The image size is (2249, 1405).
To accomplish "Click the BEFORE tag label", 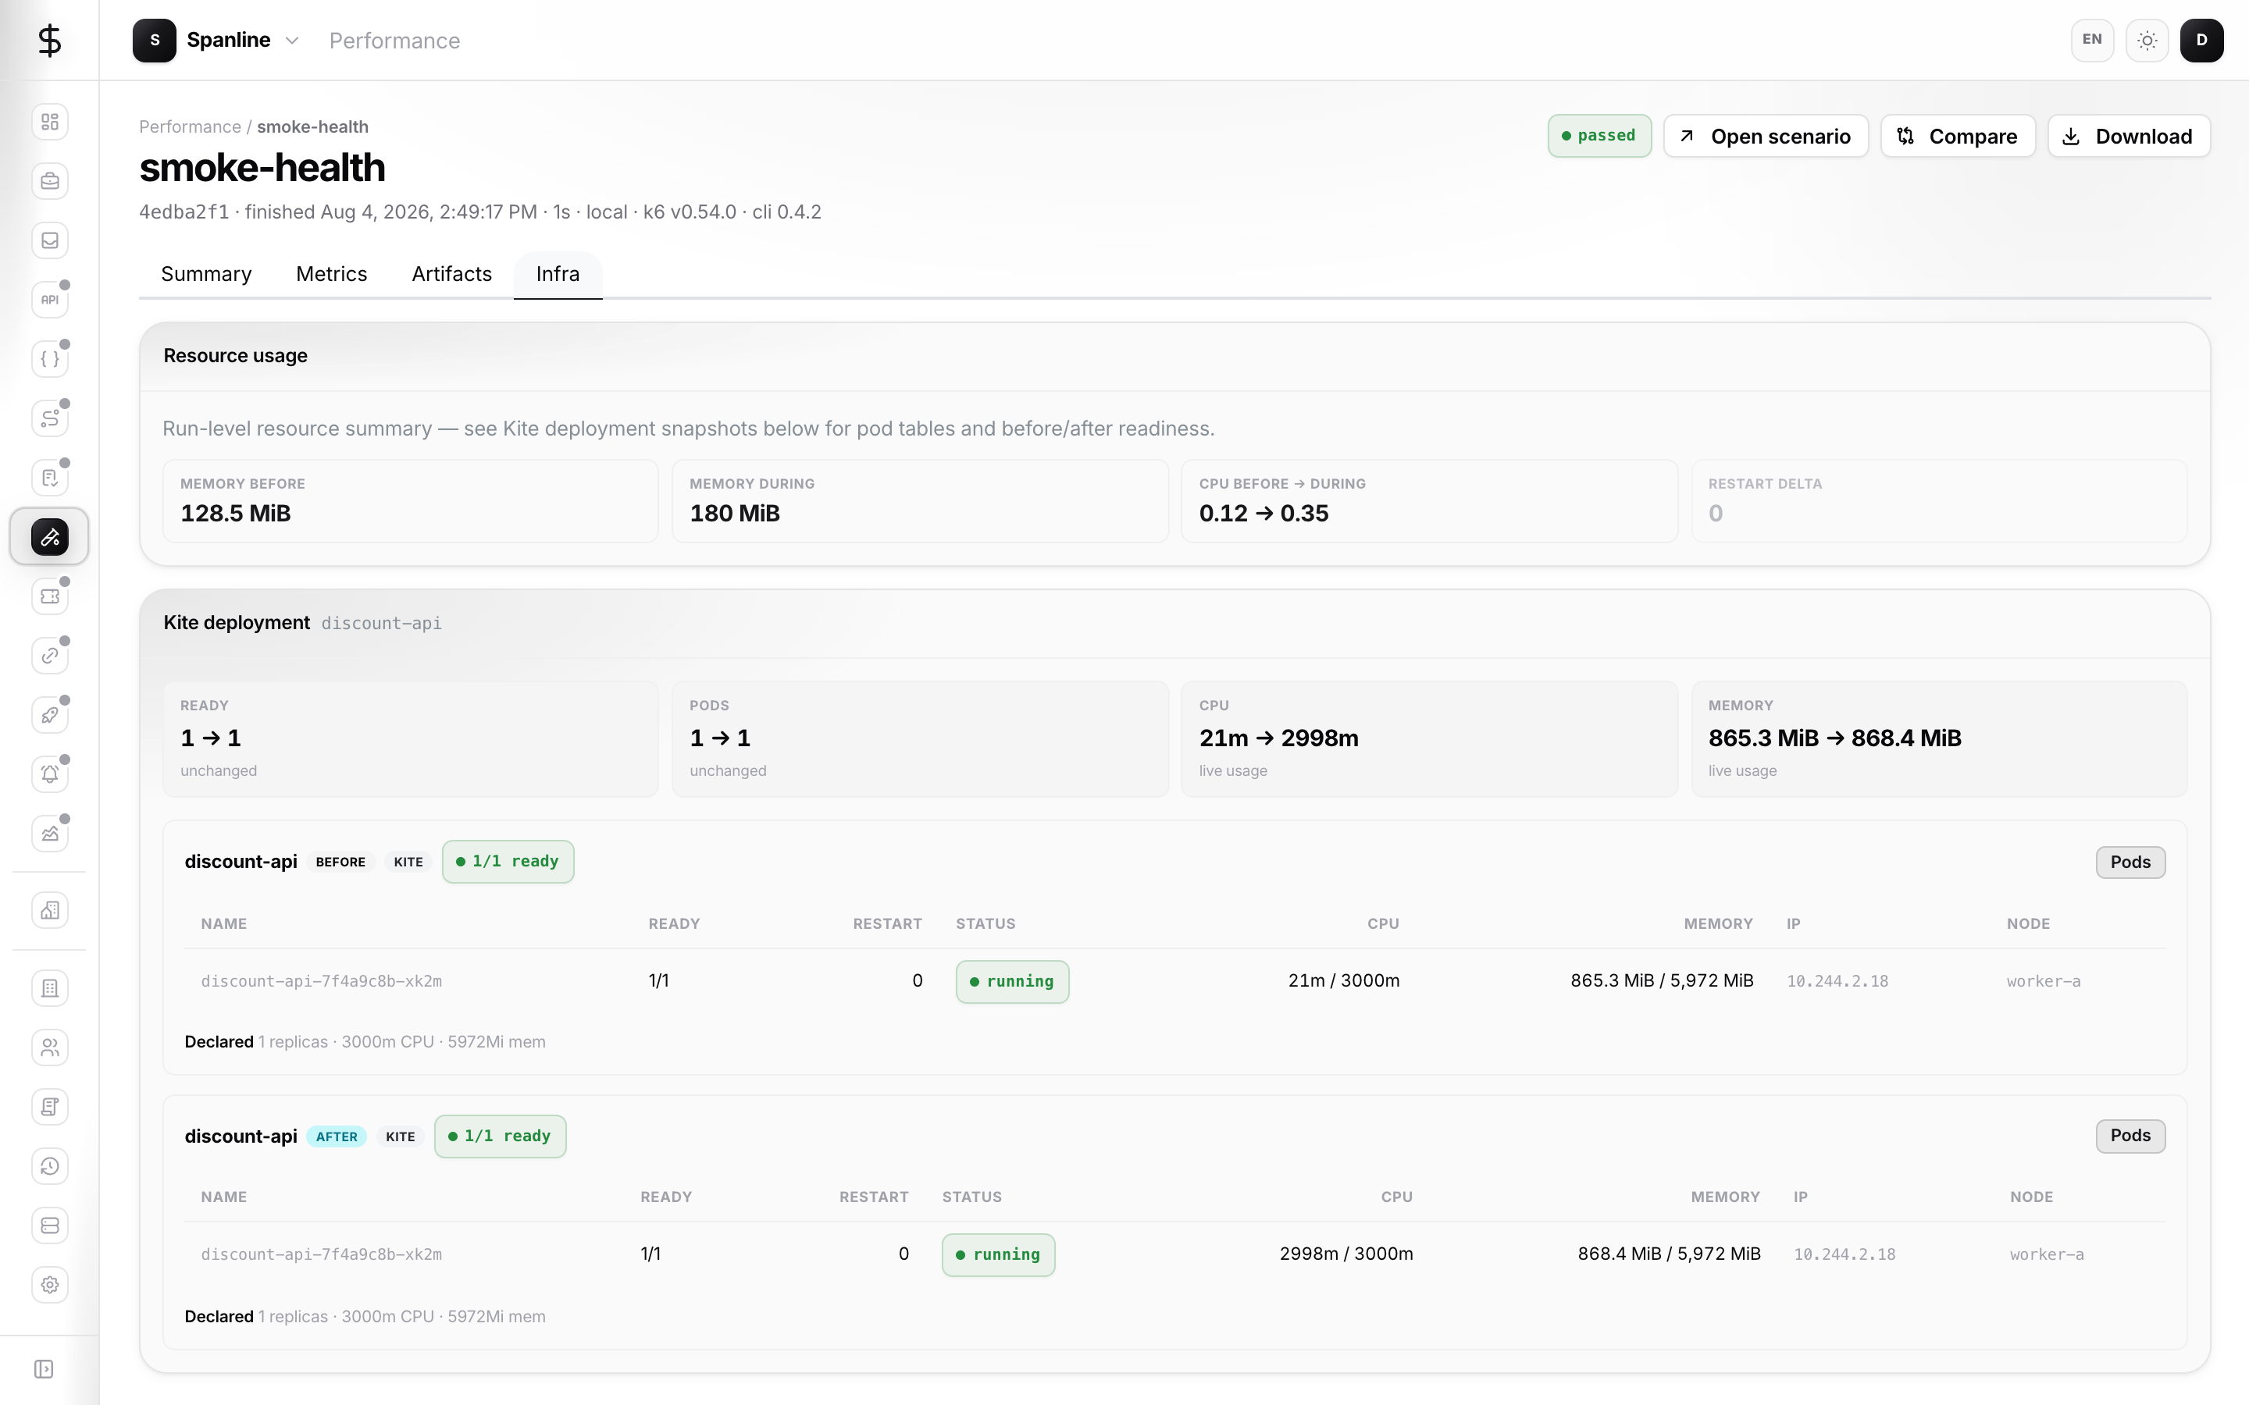I will 340,863.
